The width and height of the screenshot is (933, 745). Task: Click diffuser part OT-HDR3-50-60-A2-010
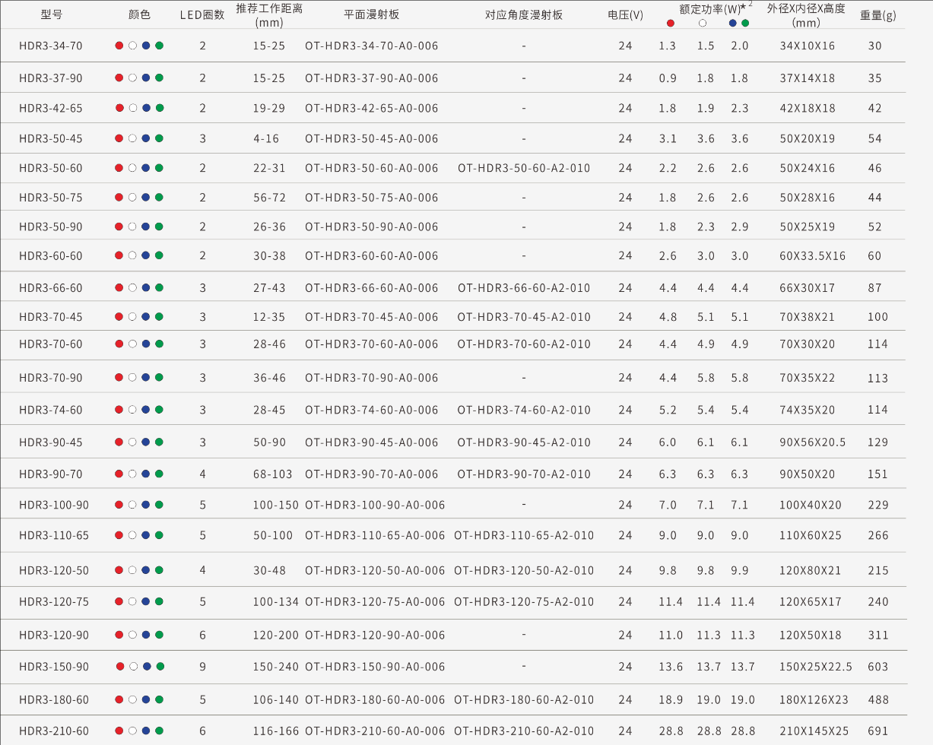click(x=524, y=168)
